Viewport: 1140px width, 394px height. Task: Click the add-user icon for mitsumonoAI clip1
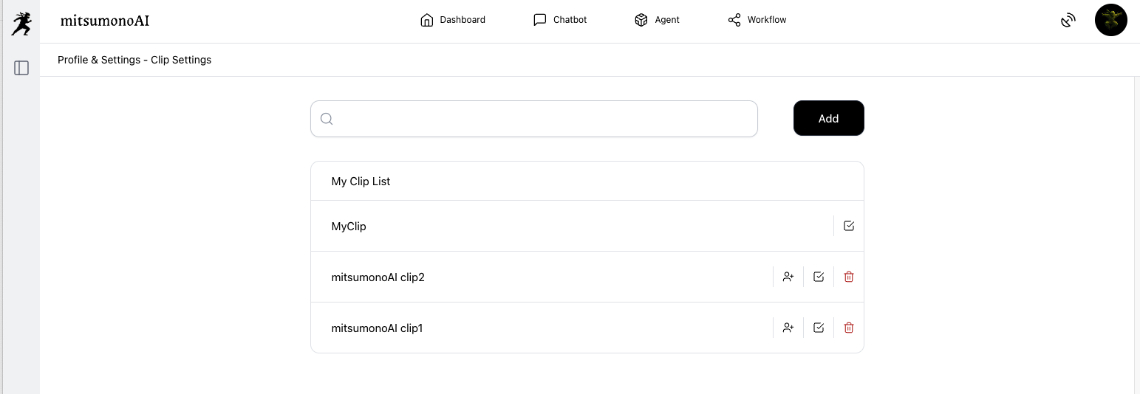[x=788, y=328]
